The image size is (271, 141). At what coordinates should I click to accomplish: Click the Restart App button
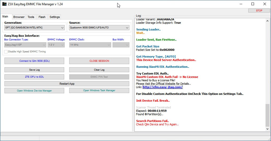pos(67,84)
